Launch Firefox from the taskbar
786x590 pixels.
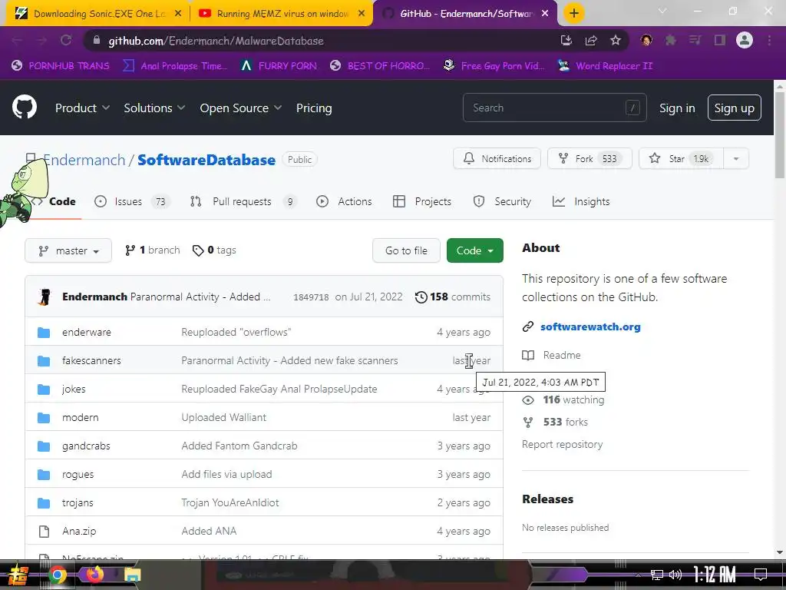click(x=94, y=575)
